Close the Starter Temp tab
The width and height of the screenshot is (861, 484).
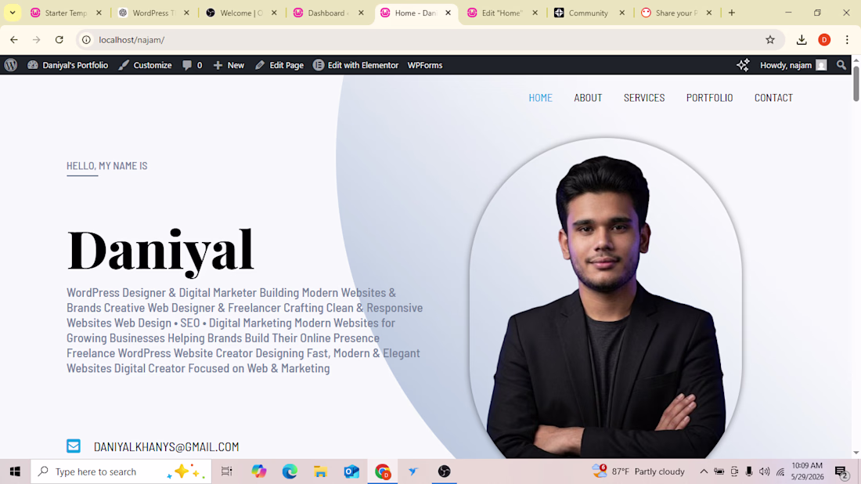[99, 13]
